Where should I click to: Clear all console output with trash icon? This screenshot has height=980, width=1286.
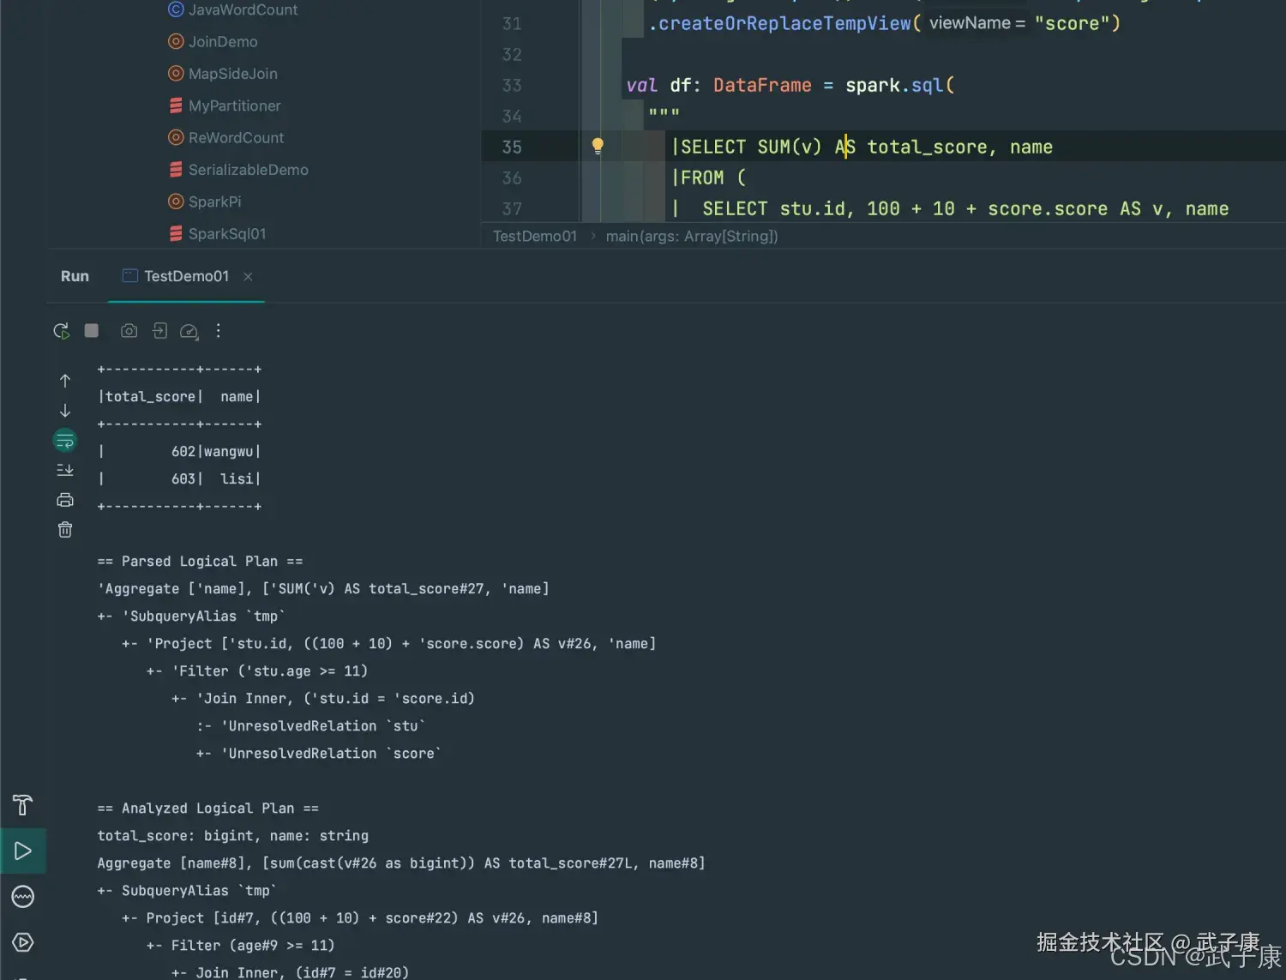[65, 530]
